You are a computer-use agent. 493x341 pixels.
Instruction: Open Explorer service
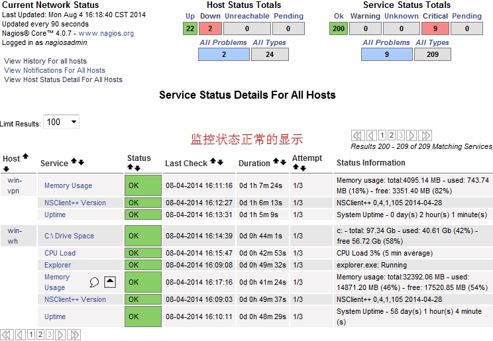pyautogui.click(x=58, y=265)
